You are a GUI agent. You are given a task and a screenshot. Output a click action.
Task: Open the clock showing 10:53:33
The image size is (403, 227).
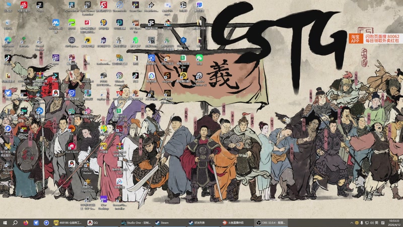pyautogui.click(x=394, y=222)
